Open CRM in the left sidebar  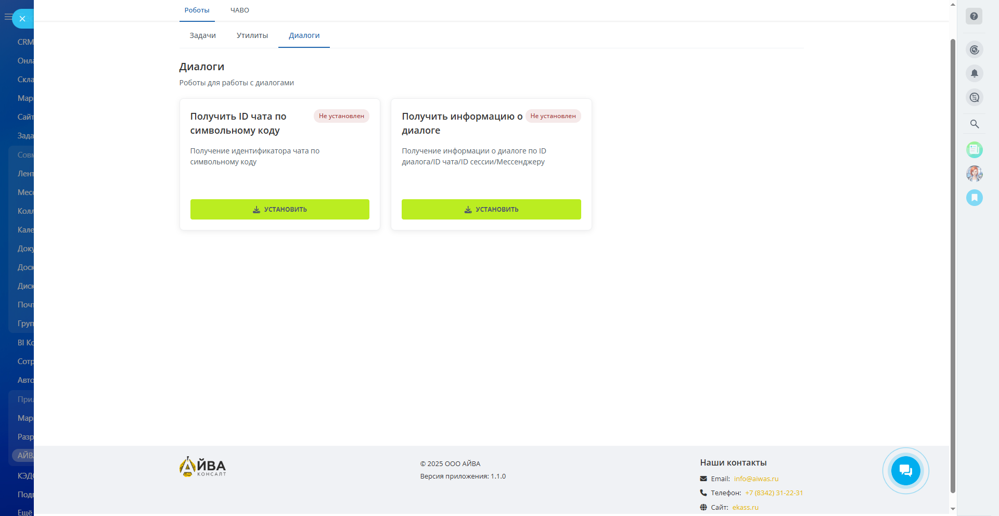pyautogui.click(x=25, y=42)
